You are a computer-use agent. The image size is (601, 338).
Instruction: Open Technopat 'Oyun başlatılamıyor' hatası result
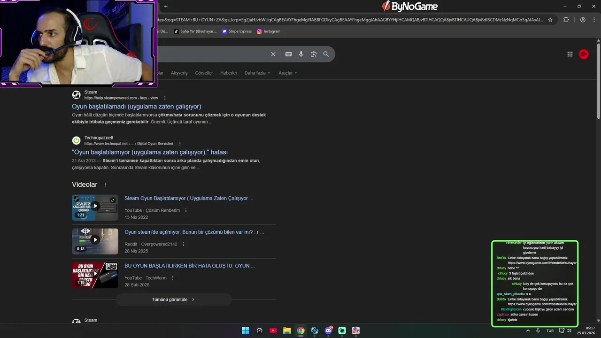click(x=150, y=152)
